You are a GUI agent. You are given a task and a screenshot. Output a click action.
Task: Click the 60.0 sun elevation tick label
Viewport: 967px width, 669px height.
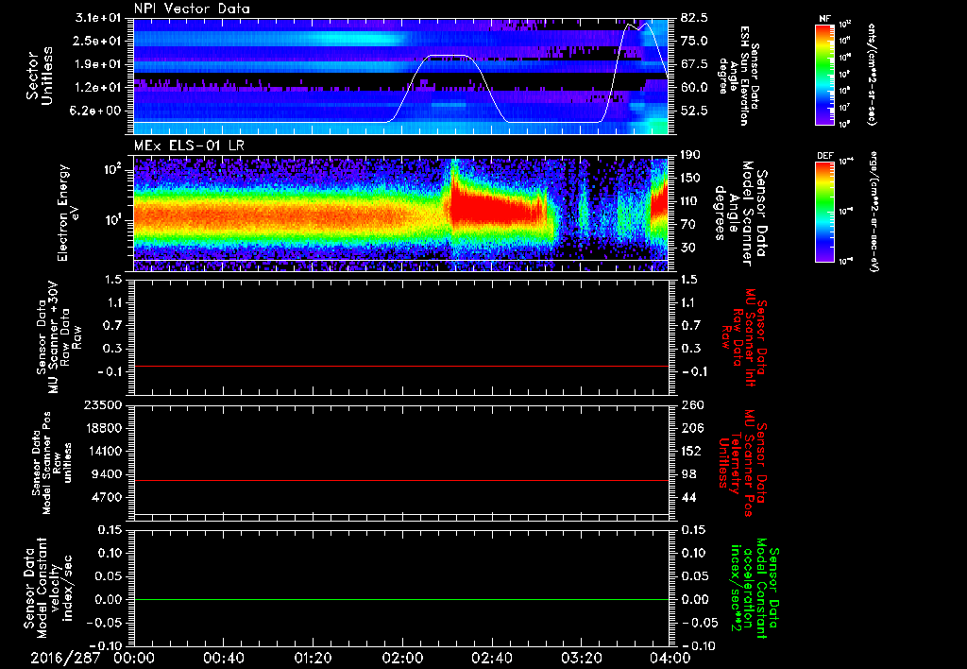(x=694, y=88)
